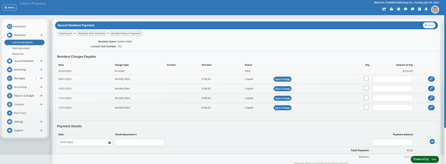Select Move Out submenu item

click(x=18, y=54)
